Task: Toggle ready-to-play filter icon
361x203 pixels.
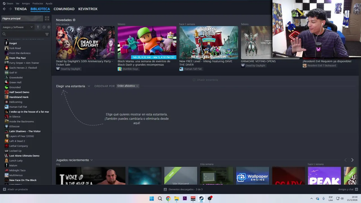Action: (x=49, y=27)
